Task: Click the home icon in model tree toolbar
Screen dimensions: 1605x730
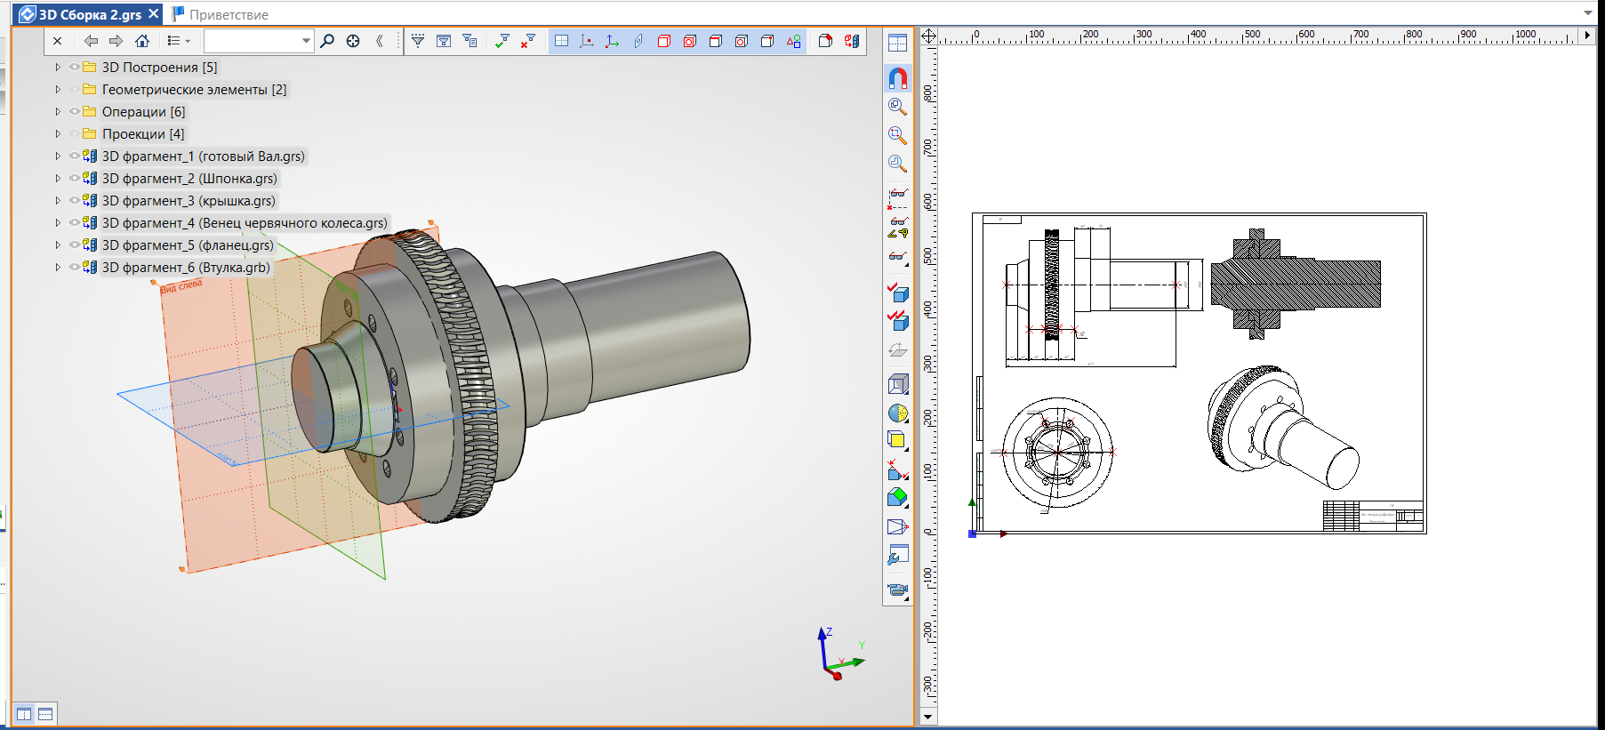Action: click(x=142, y=41)
